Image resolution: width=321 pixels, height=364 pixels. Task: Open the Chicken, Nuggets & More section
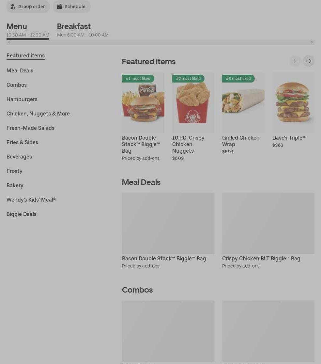click(38, 114)
